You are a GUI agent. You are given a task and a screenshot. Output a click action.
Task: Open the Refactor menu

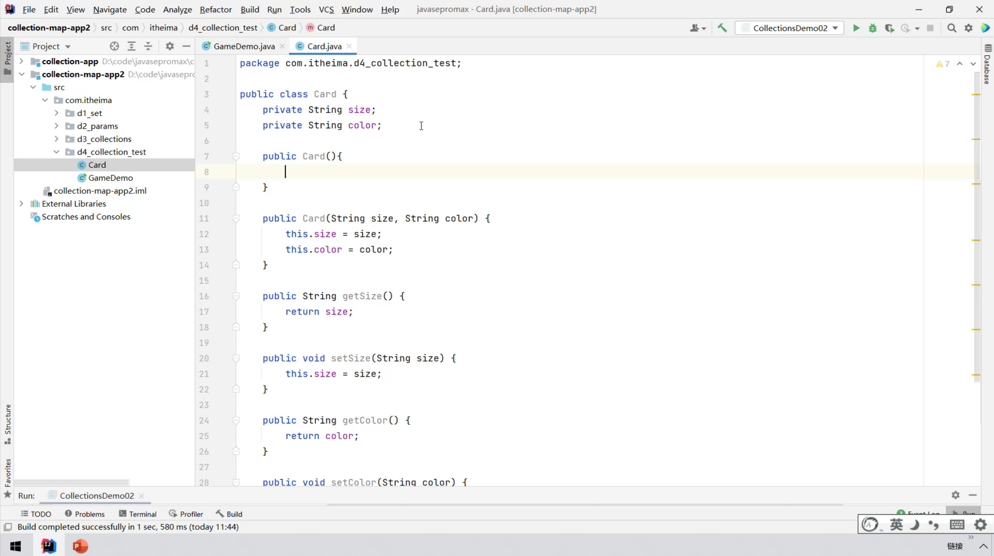click(x=215, y=9)
